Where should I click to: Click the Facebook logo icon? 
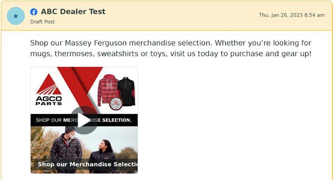click(x=34, y=12)
